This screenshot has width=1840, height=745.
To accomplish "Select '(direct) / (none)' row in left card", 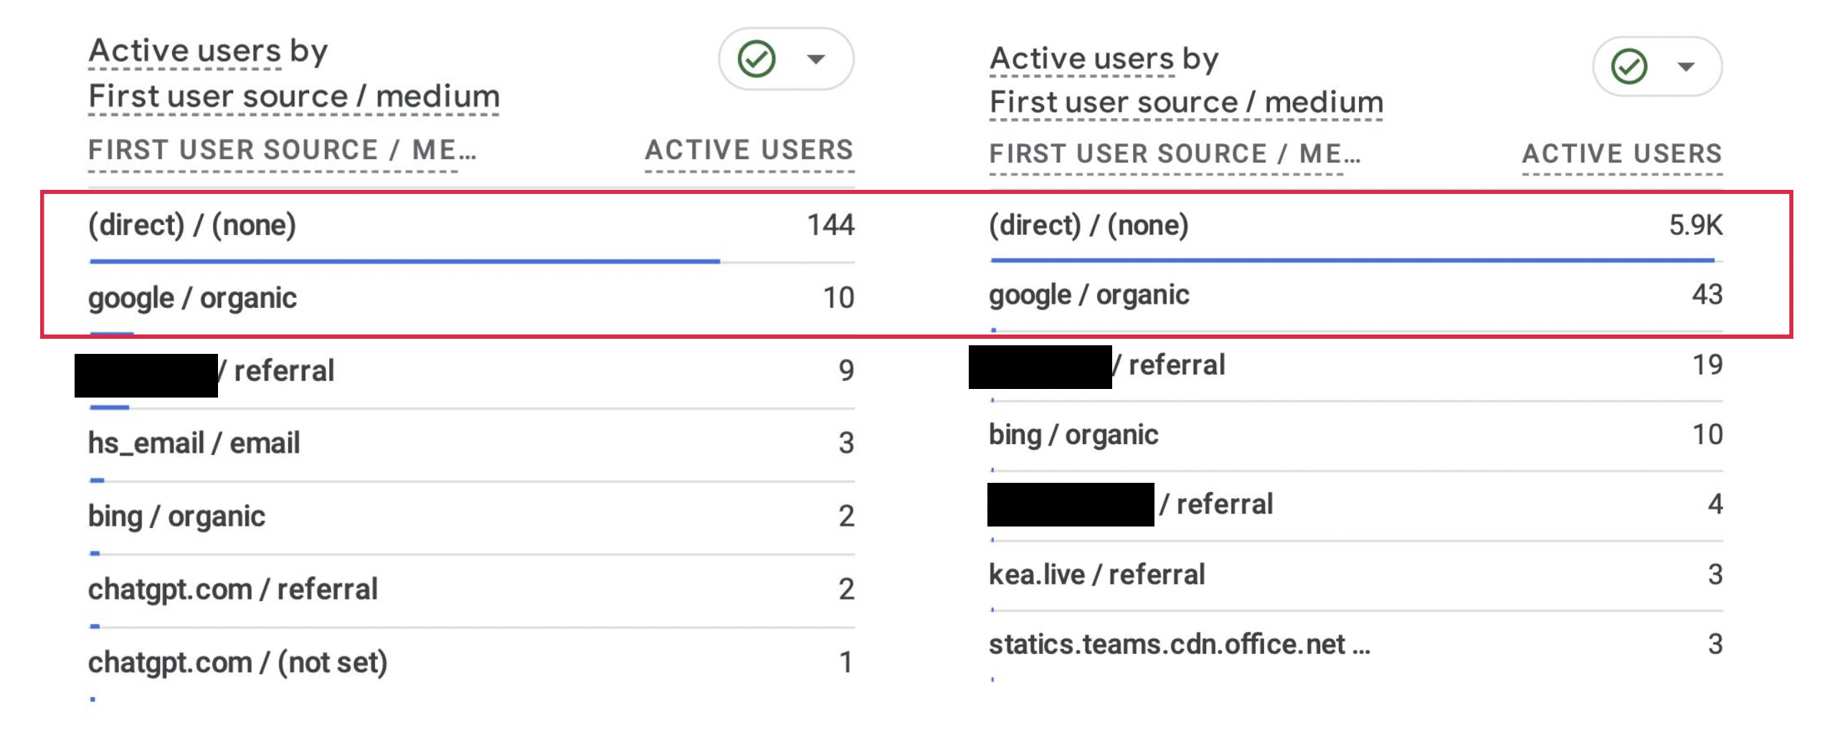I will pyautogui.click(x=471, y=226).
